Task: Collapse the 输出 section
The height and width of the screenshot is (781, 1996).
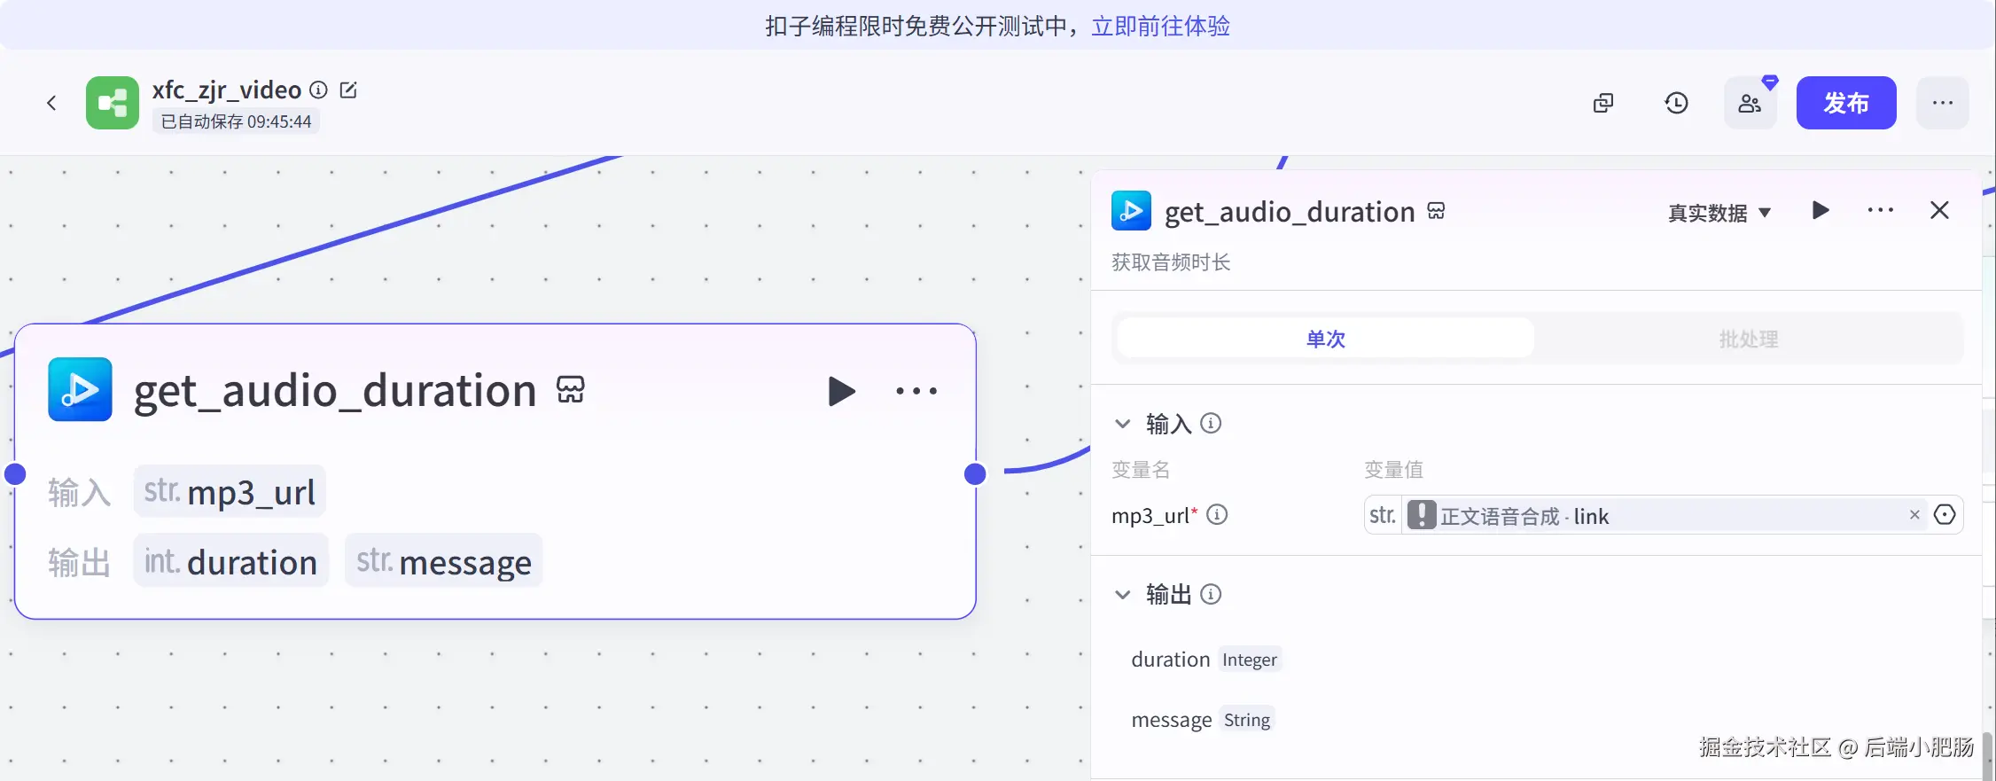Action: pyautogui.click(x=1123, y=594)
